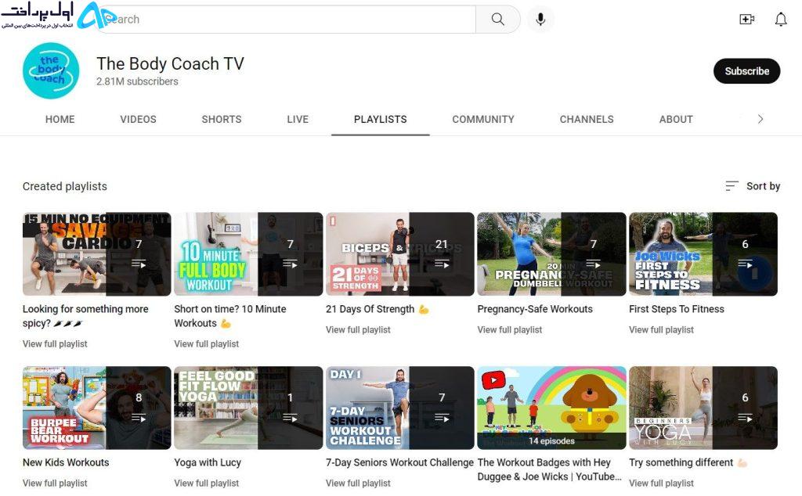Screen dimensions: 802x496
Task: Subscribe to The Body Coach TV
Action: tap(746, 71)
